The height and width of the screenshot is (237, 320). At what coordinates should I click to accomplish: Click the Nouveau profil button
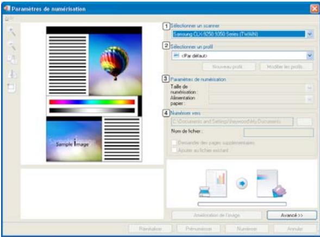pyautogui.click(x=229, y=67)
